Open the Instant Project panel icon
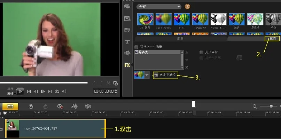This screenshot has width=281, height=139. 127,18
